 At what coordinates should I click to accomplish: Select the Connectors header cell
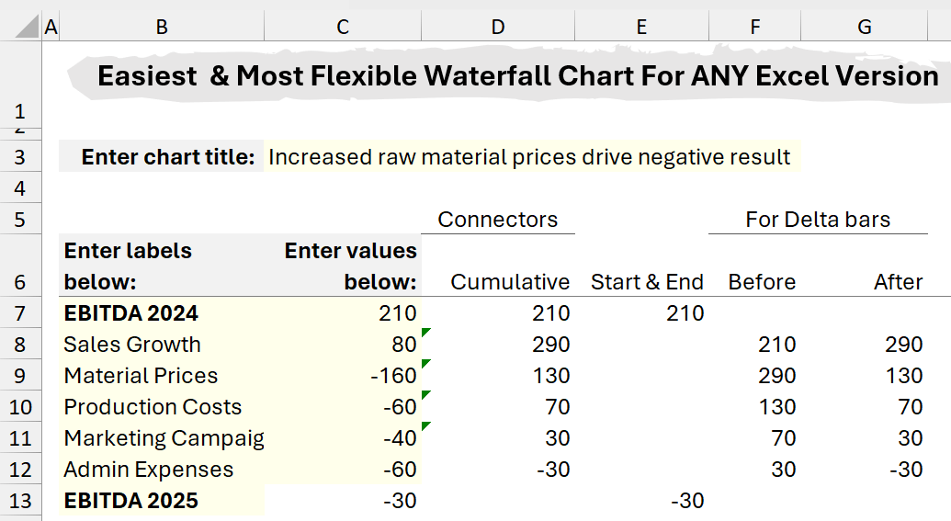click(x=497, y=220)
